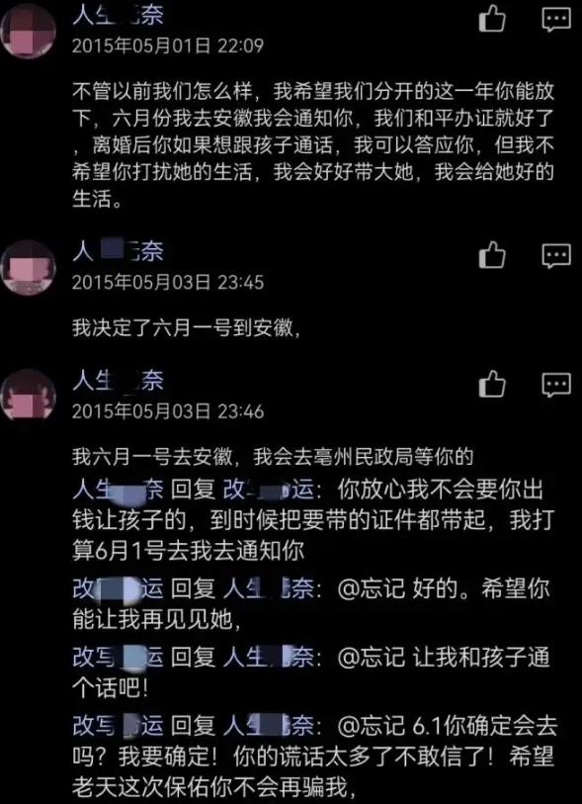Like the 23:45 May 3 comment
Viewport: 582px width, 804px height.
click(x=492, y=256)
